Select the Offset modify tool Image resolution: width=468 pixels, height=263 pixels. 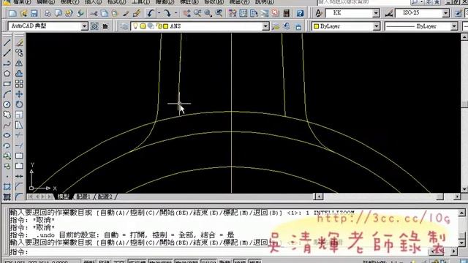19,73
